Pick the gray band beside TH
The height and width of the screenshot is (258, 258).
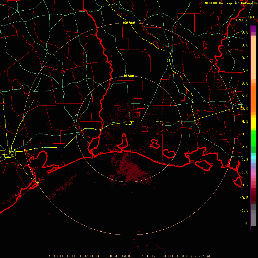point(253,220)
